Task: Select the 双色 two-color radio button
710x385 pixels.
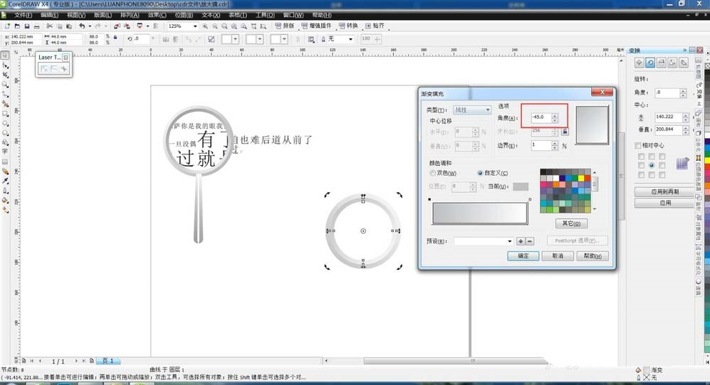Action: 433,173
